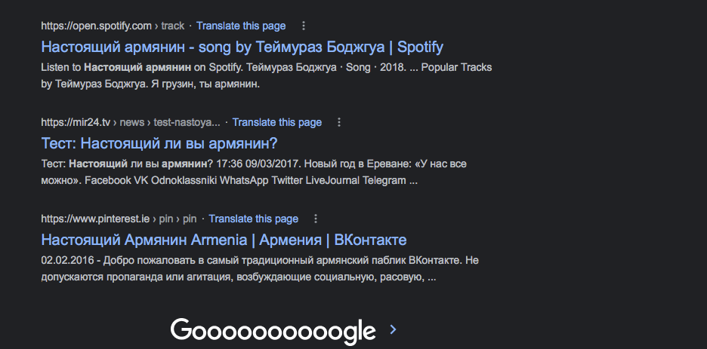Click the 'test-nastoya...' breadcrumb segment
Viewport: 707px width, 349px height.
click(187, 122)
